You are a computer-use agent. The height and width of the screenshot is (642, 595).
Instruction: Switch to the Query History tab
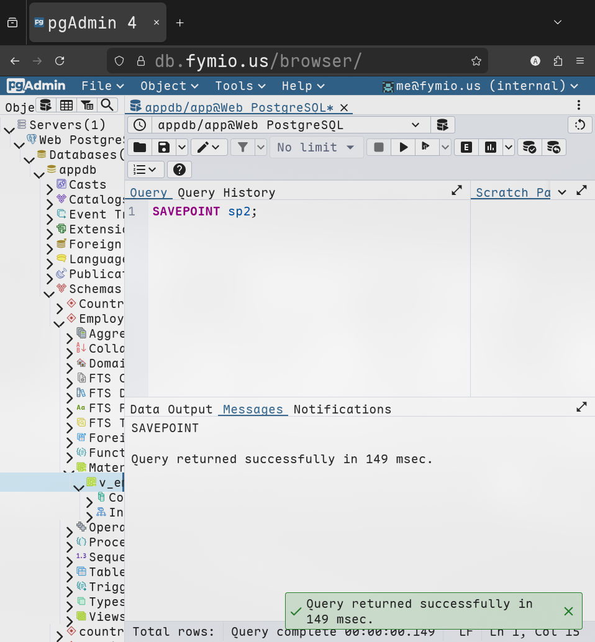226,192
